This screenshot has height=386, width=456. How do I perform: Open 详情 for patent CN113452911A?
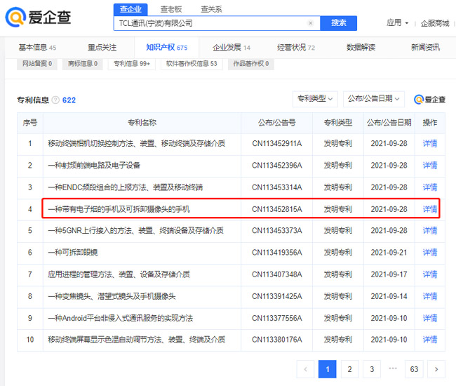(x=430, y=143)
